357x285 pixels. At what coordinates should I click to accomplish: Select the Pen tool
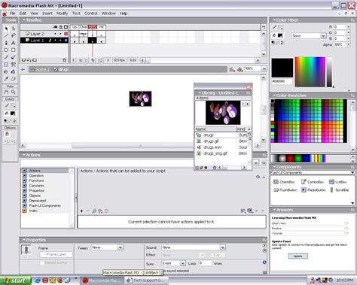[x=6, y=43]
